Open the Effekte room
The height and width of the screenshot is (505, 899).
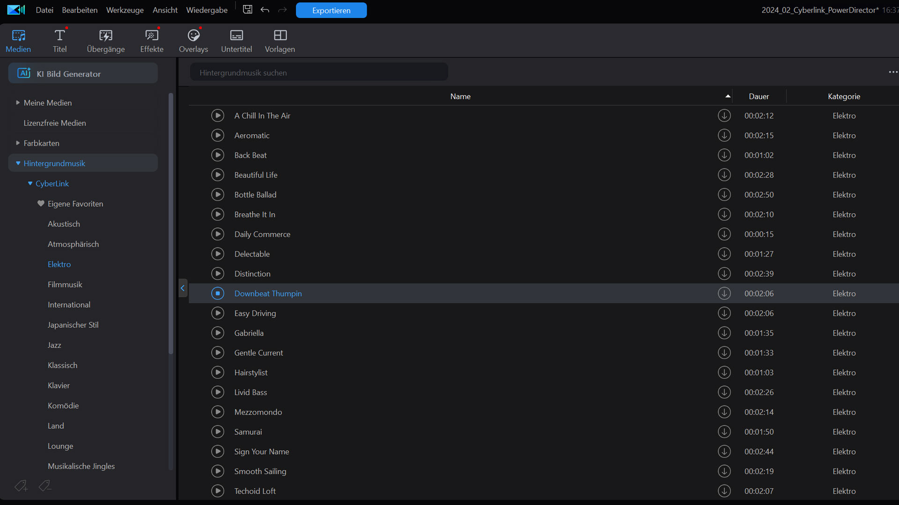coord(152,41)
